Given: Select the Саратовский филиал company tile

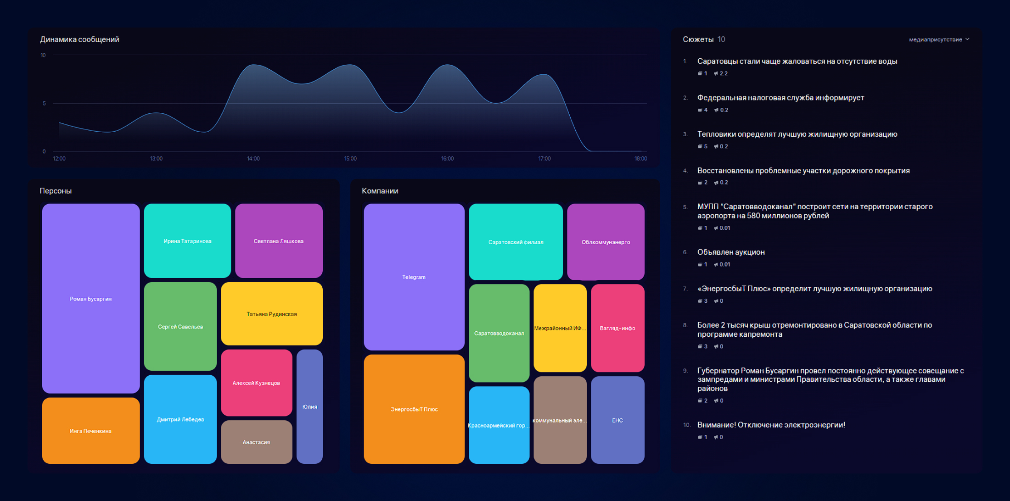Looking at the screenshot, I should pos(516,242).
